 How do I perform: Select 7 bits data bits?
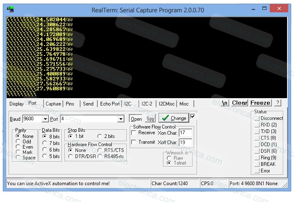click(x=51, y=143)
